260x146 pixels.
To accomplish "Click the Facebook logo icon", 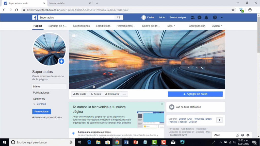I will pos(35,17).
